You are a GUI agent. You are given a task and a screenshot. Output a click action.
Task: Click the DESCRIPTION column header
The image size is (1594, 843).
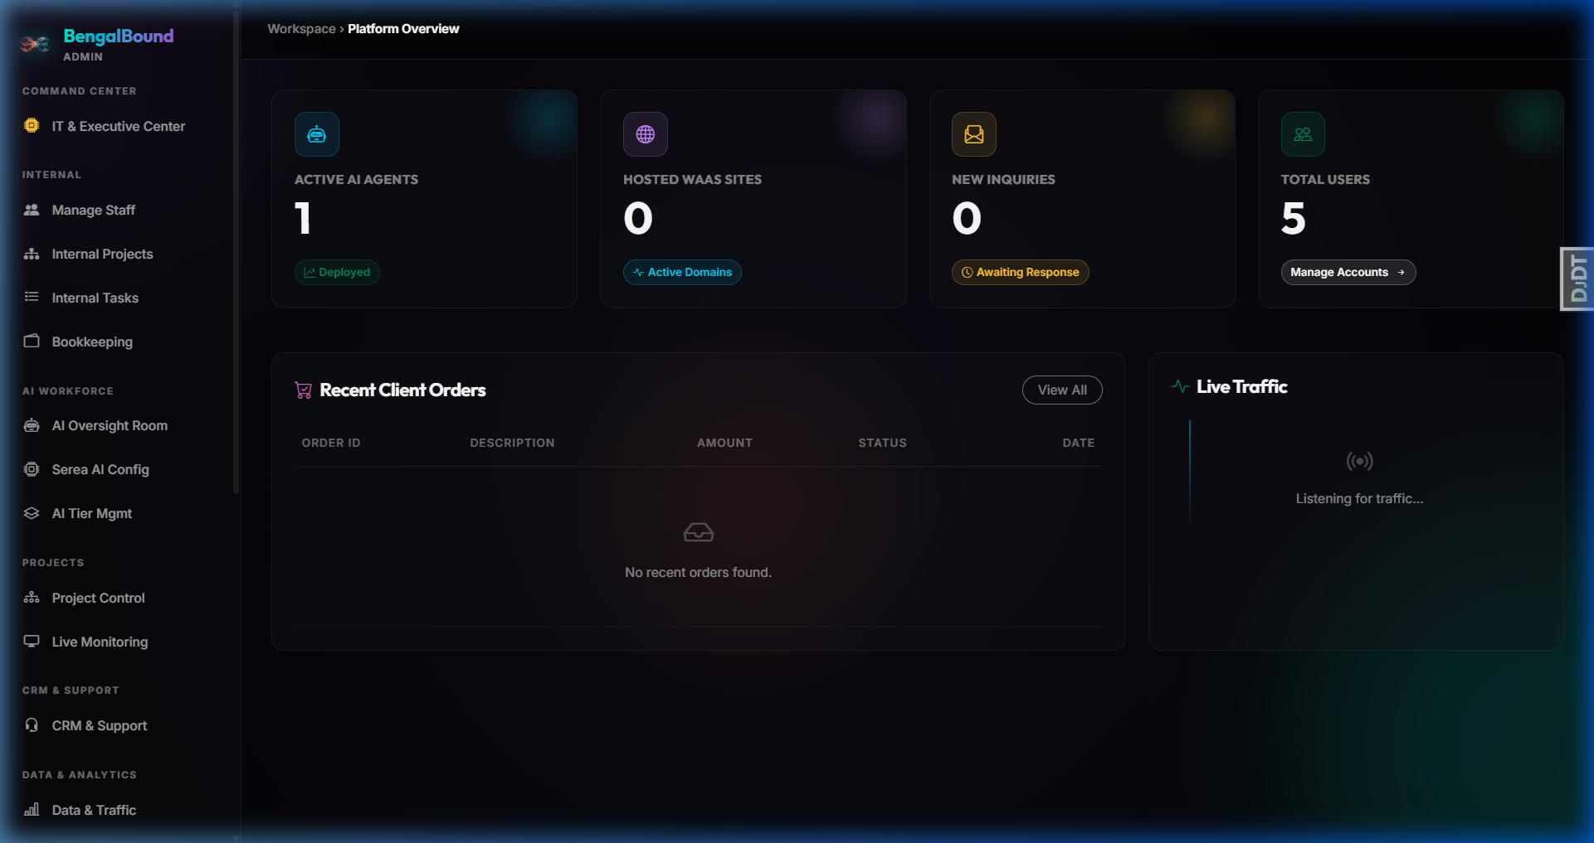point(512,443)
